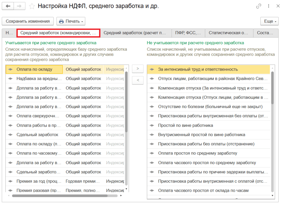
Task: Add window to favorites with star icon
Action: click(x=32, y=6)
